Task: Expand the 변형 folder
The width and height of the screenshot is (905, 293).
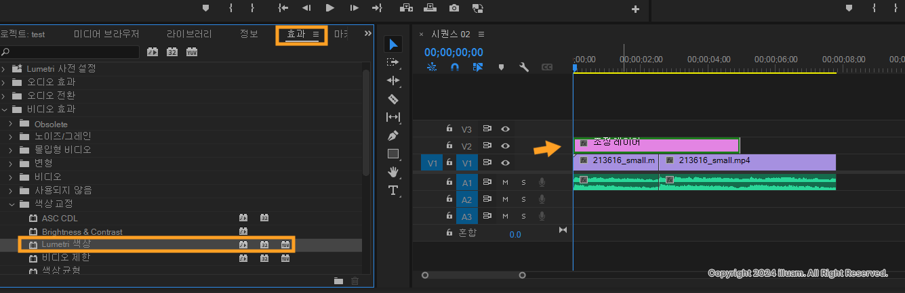Action: [11, 163]
